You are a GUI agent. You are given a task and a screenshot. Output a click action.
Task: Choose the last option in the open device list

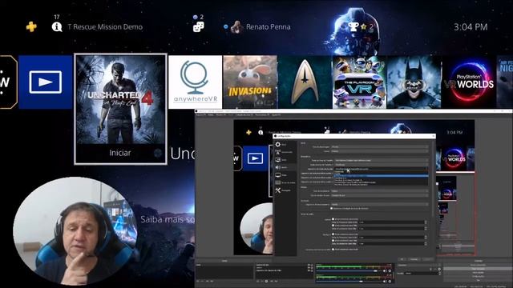click(x=381, y=185)
